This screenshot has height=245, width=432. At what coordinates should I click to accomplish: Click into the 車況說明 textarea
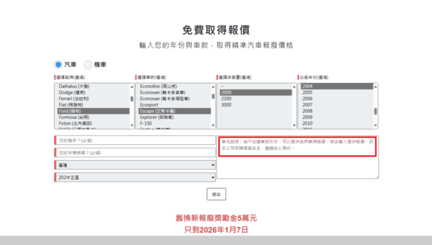[x=298, y=157]
